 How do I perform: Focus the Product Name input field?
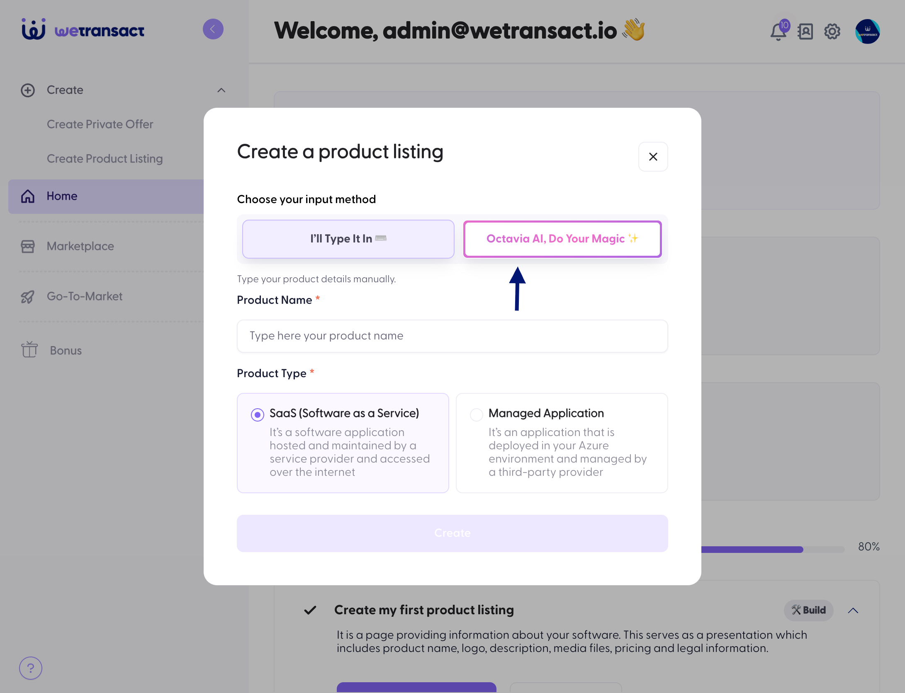pyautogui.click(x=453, y=336)
